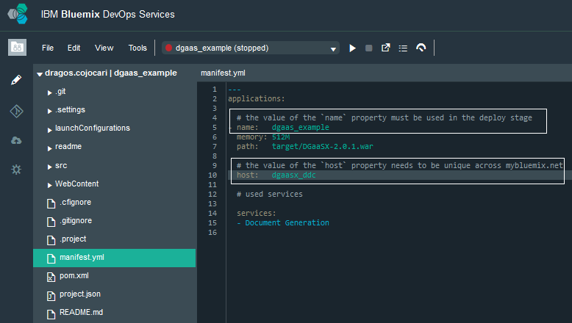Expand the readme folder
This screenshot has width=572, height=323.
(x=49, y=148)
